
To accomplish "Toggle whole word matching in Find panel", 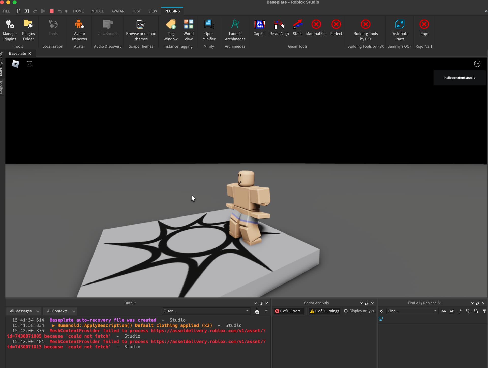I will pos(452,311).
